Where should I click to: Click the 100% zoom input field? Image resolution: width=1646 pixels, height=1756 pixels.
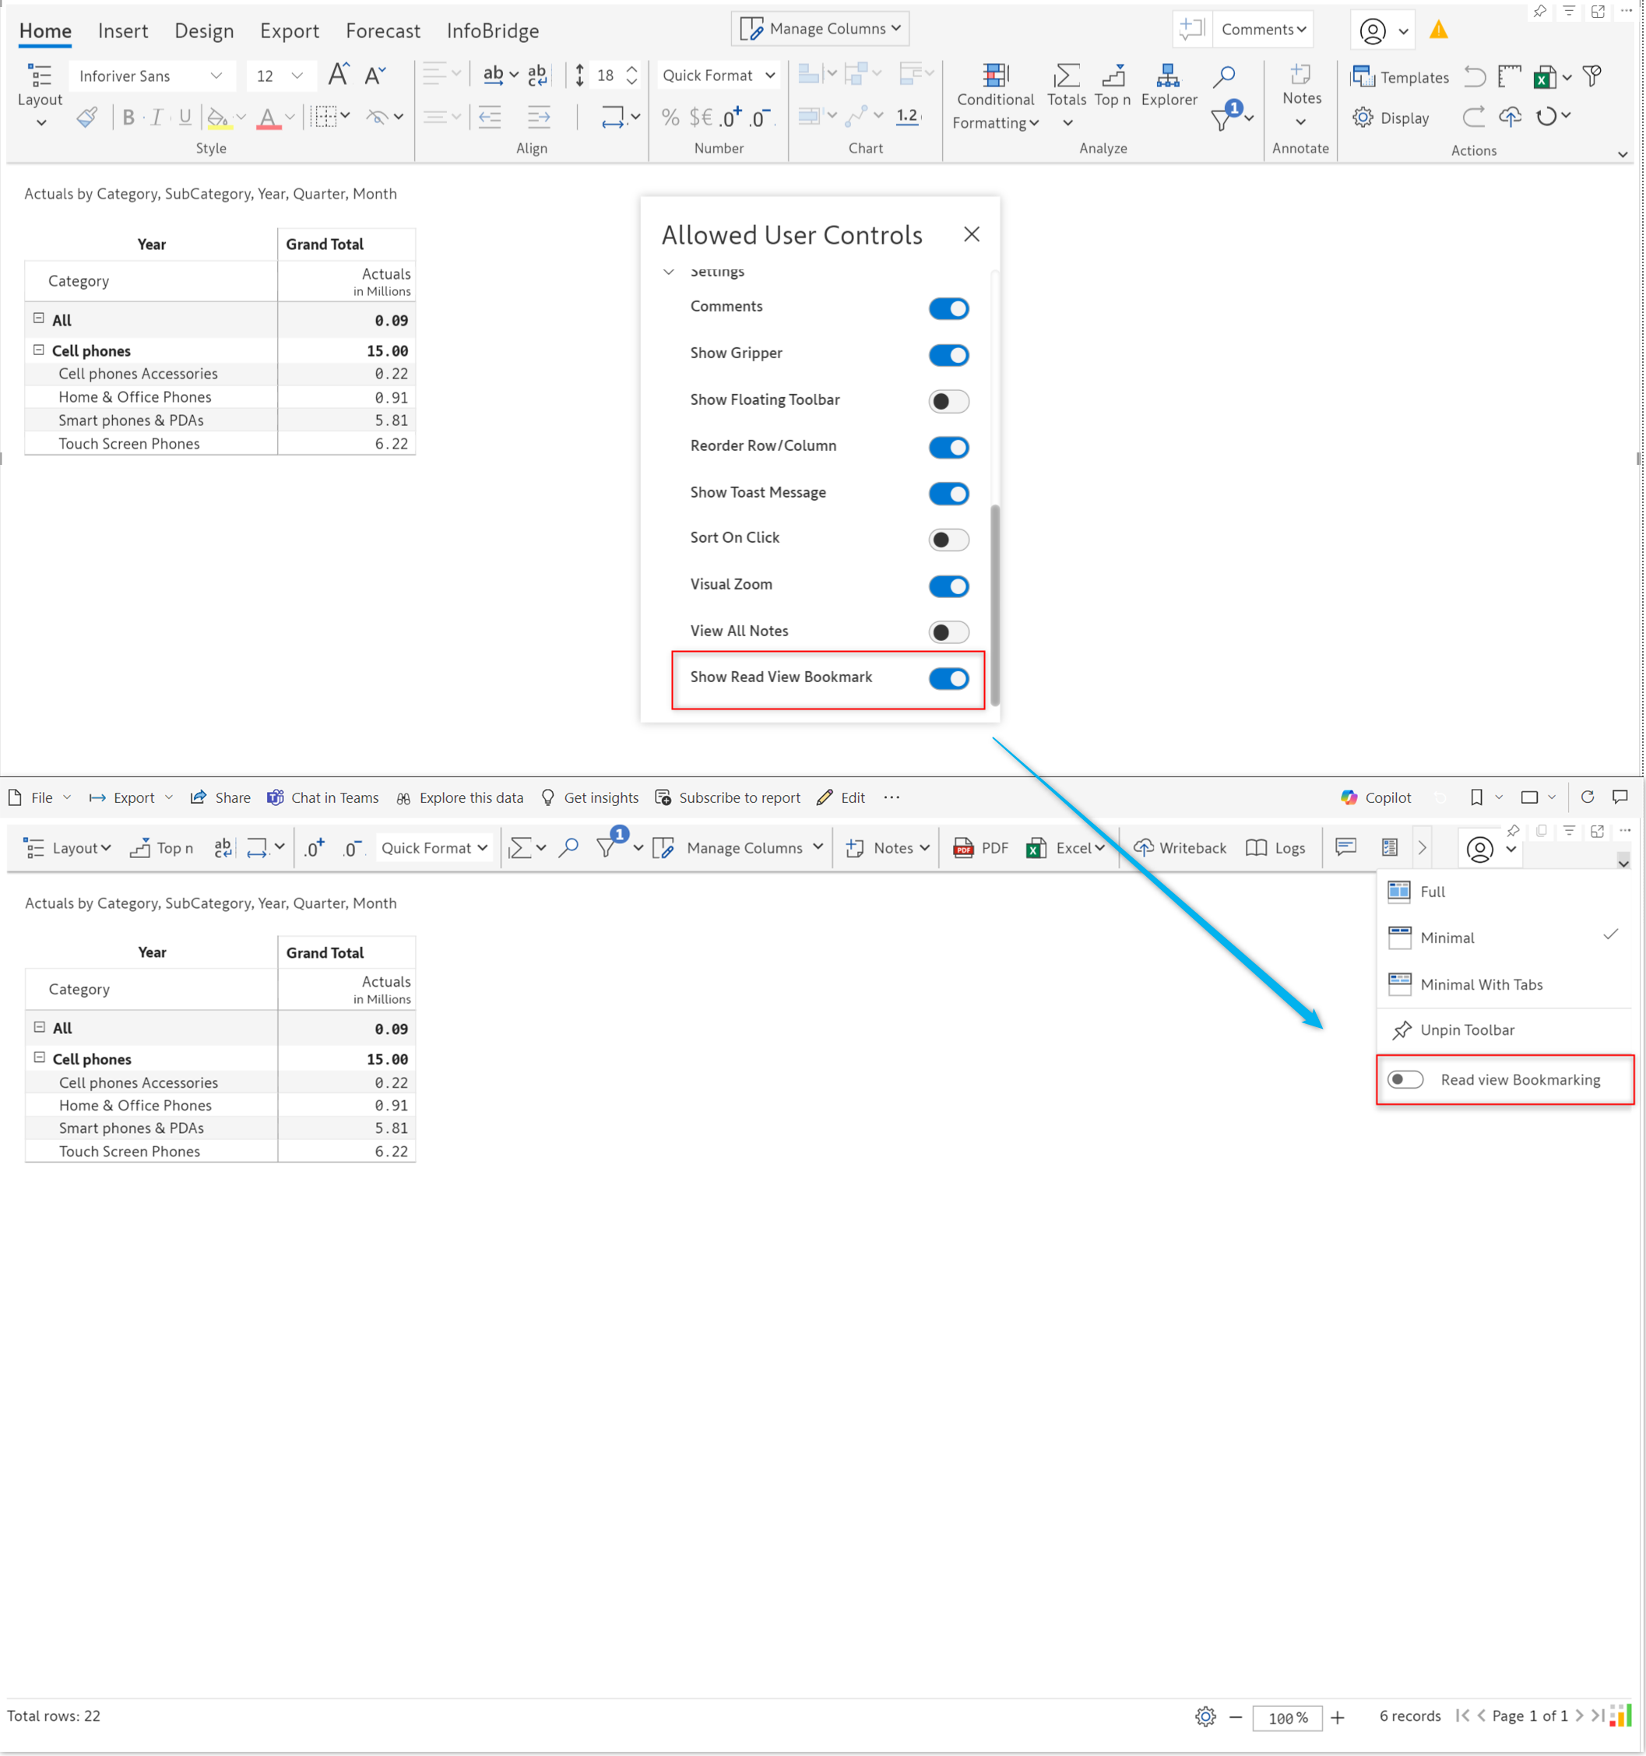[x=1286, y=1718]
